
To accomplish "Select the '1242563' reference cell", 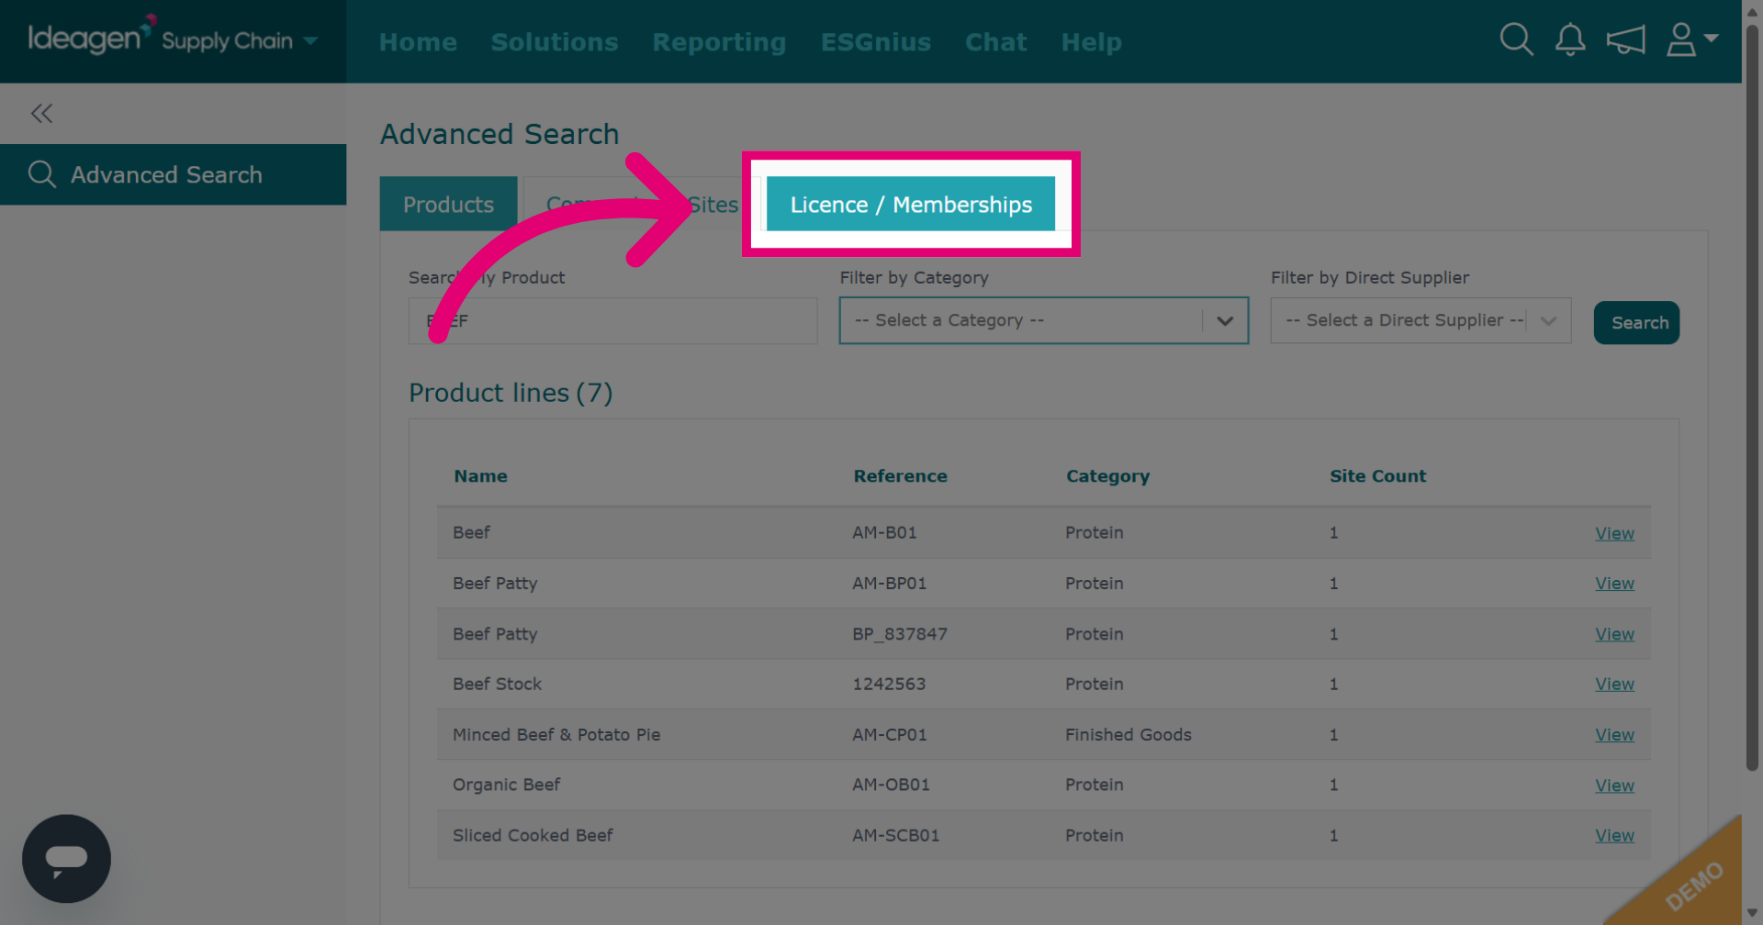I will coord(889,685).
